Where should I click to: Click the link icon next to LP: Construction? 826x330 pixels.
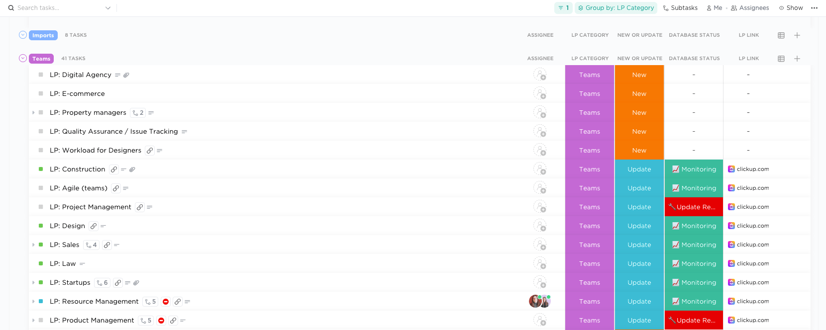(114, 169)
